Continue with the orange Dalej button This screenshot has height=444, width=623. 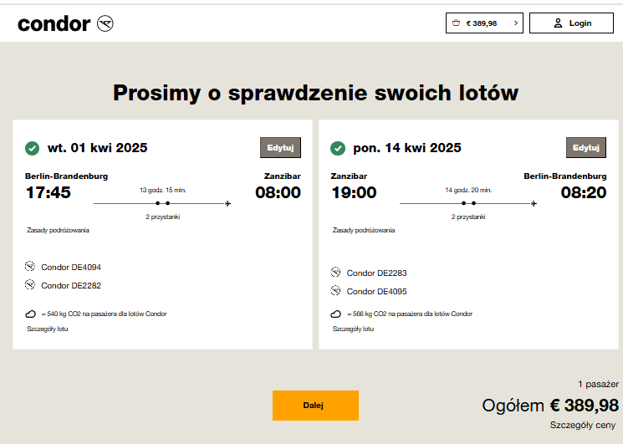[315, 406]
